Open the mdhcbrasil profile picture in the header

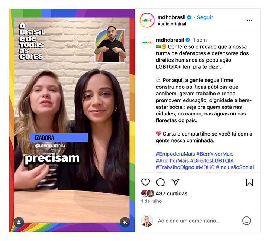pos(147,20)
